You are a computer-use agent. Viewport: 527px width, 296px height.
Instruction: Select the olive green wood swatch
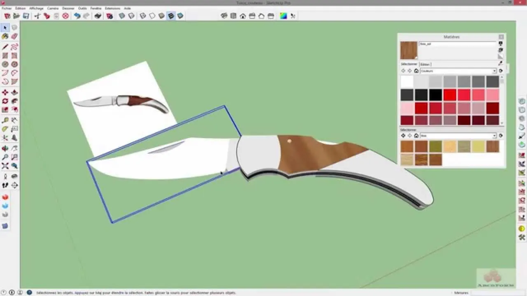(435, 146)
